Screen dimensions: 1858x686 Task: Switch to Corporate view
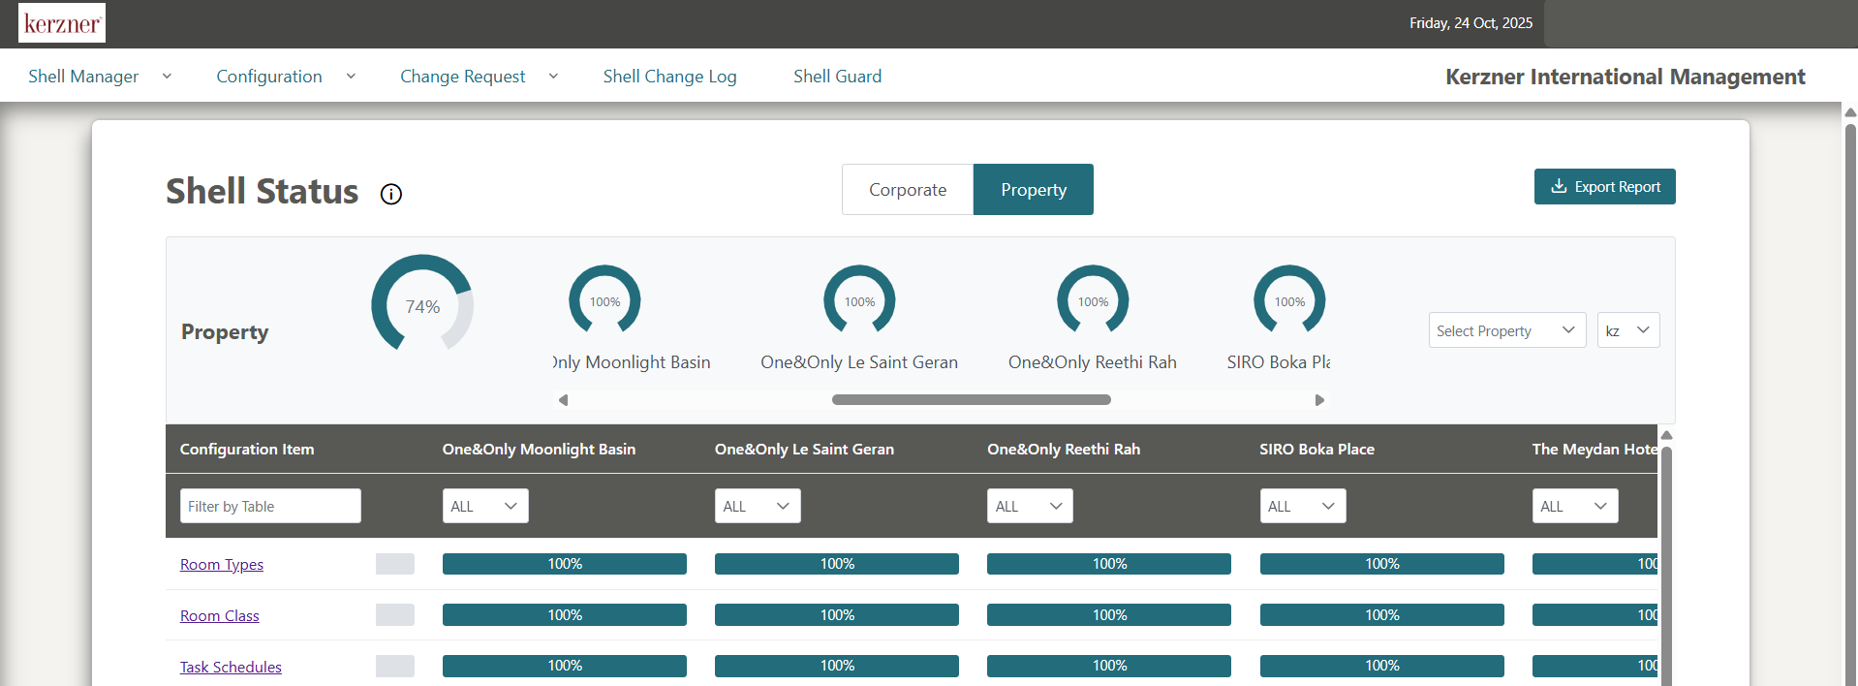click(x=908, y=190)
